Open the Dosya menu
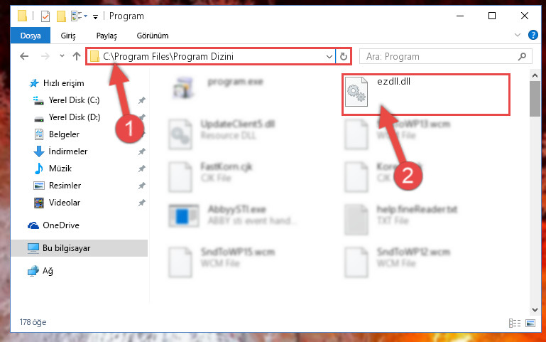The image size is (546, 342). pos(31,36)
